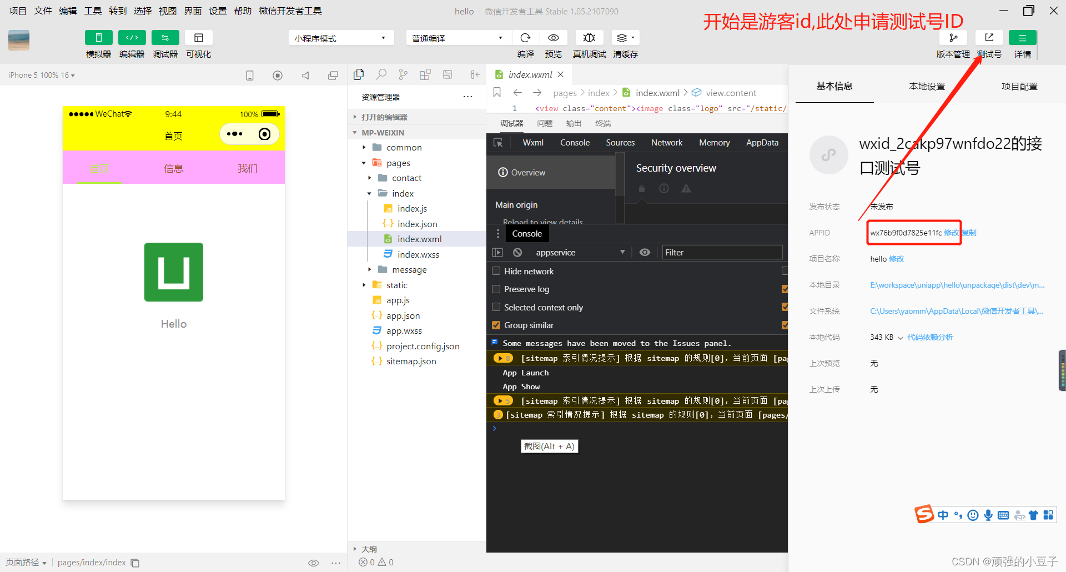
Task: Click the 编译 compile icon
Action: coord(525,37)
